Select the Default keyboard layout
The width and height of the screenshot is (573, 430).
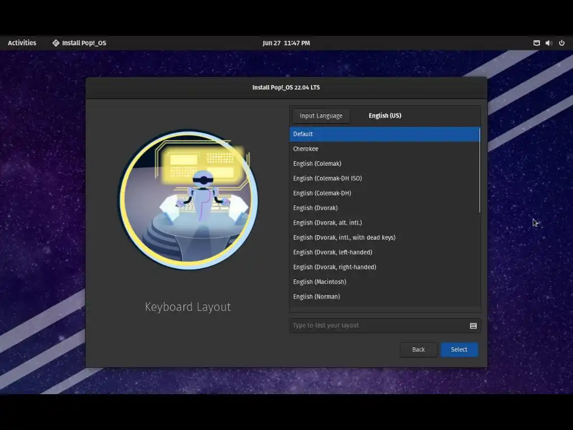(384, 134)
